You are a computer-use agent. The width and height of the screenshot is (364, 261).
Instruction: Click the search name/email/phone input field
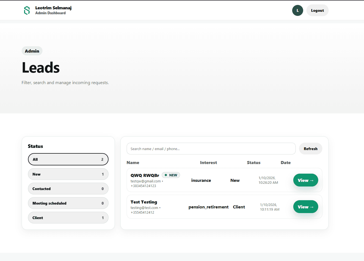(211, 148)
